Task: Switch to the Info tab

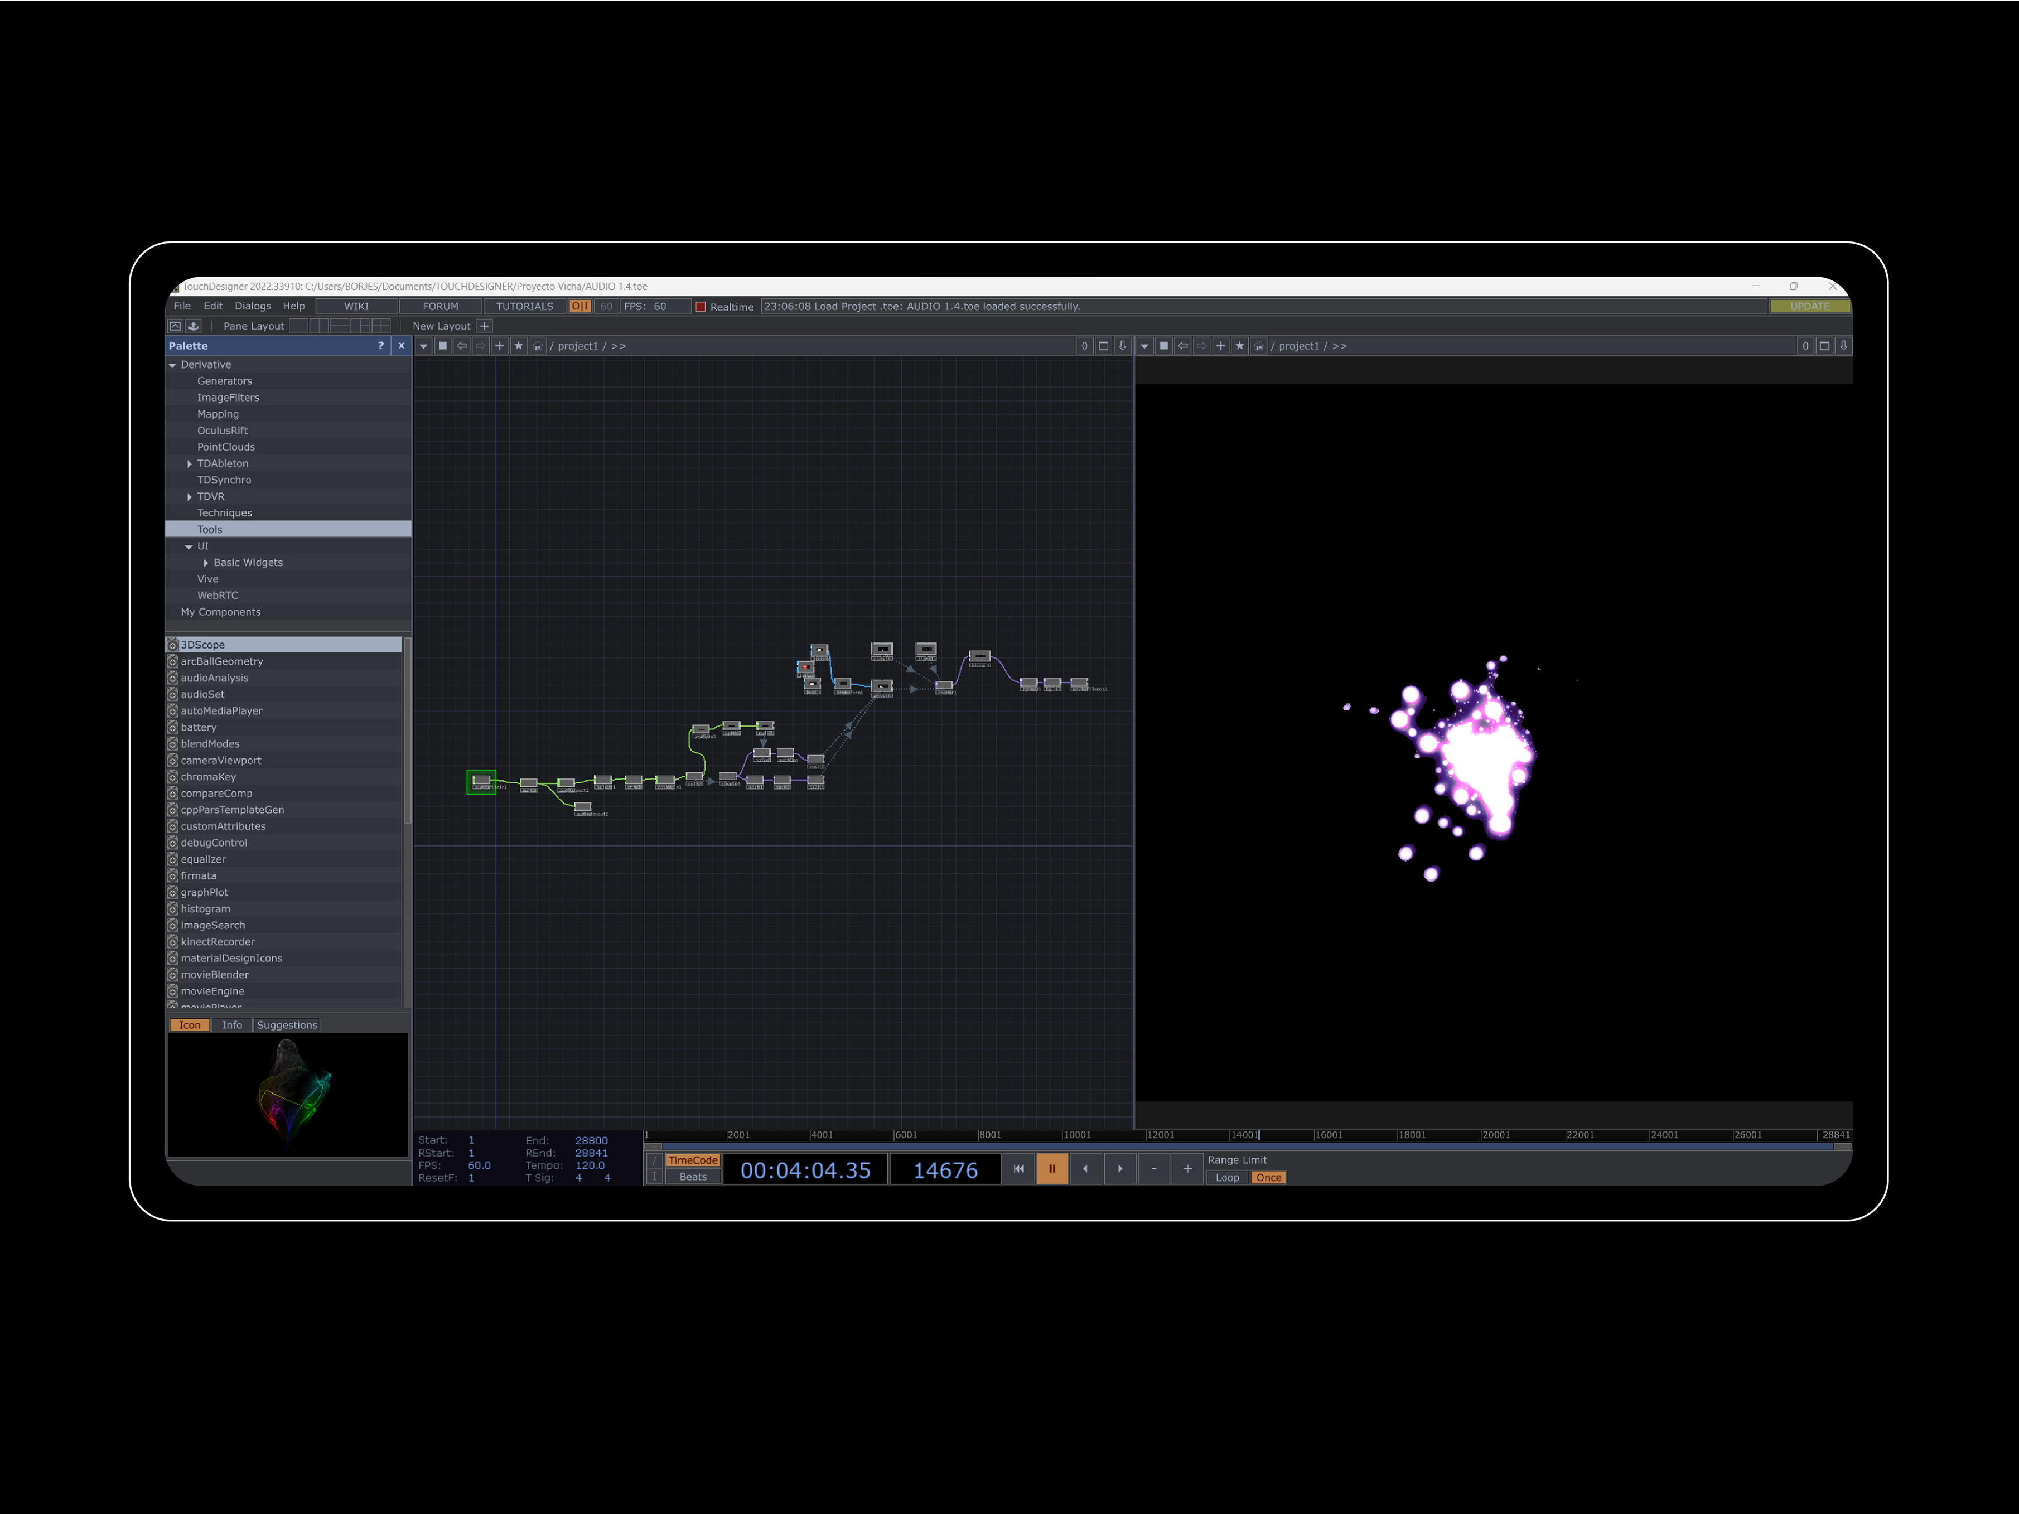Action: tap(232, 1025)
